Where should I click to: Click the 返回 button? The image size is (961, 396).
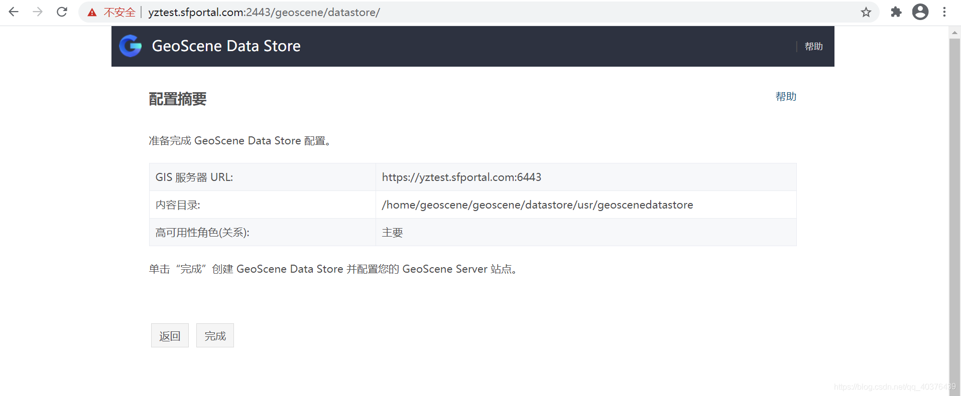pos(170,335)
